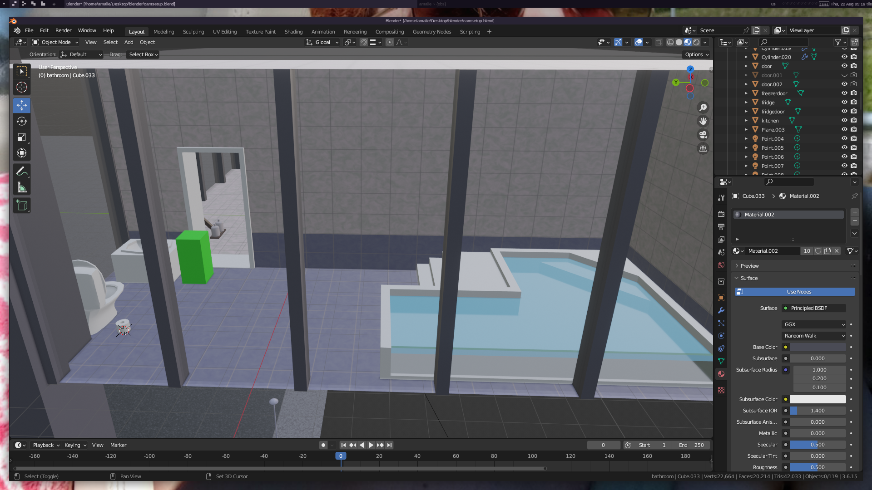Toggle visibility of kitchen object

click(844, 121)
